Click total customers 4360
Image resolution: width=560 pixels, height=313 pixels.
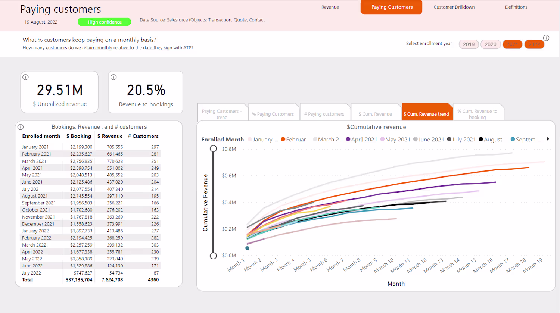[x=153, y=280]
